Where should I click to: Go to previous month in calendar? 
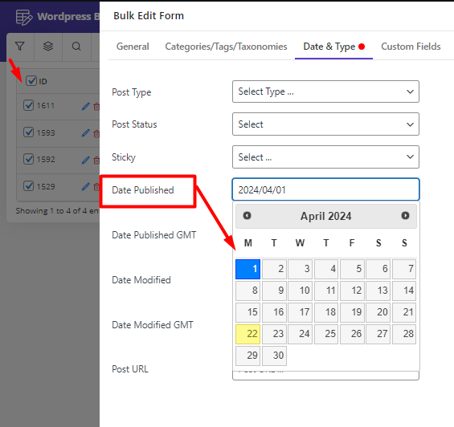(x=247, y=216)
